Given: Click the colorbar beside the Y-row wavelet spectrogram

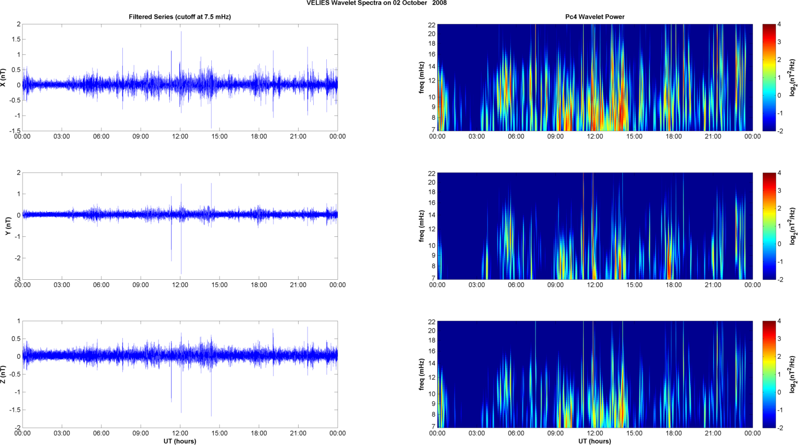Looking at the screenshot, I should click(x=769, y=226).
